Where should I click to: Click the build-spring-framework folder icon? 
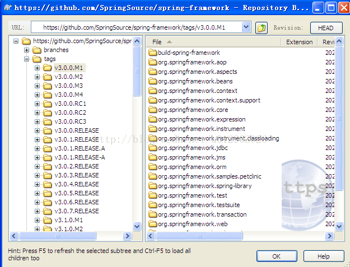click(153, 53)
